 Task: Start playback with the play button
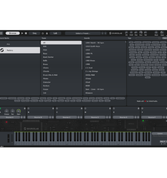tap(22, 33)
